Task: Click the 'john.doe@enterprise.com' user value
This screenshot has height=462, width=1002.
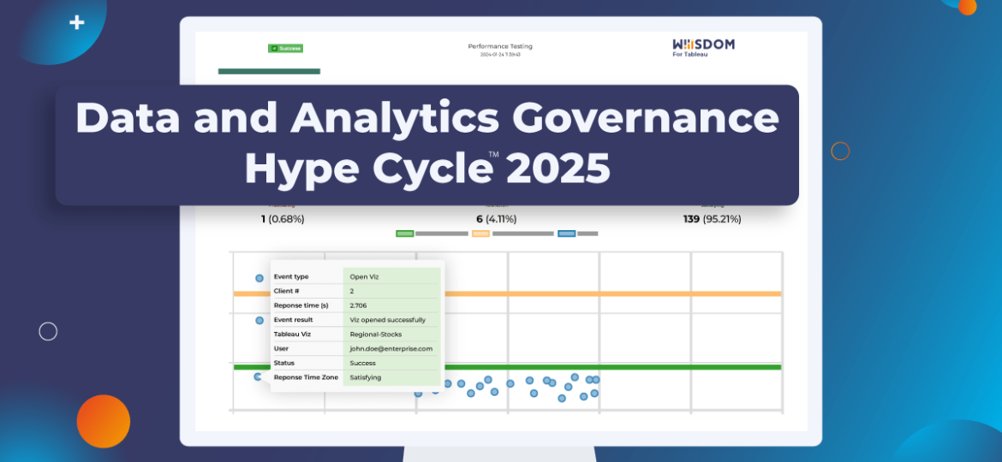Action: point(391,348)
